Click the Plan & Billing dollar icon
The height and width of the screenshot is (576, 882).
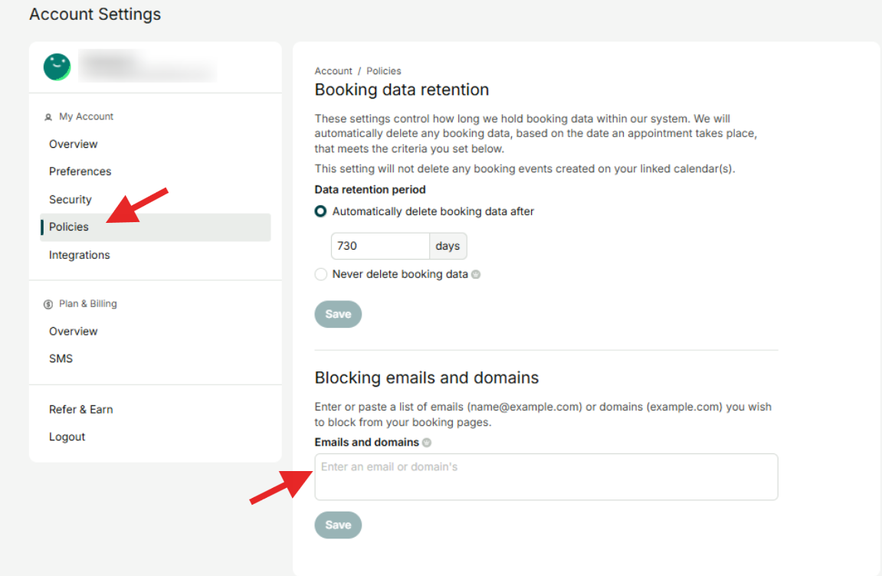pos(48,304)
